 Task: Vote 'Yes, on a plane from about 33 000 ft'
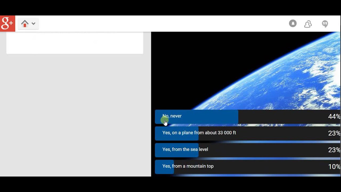tap(247, 133)
